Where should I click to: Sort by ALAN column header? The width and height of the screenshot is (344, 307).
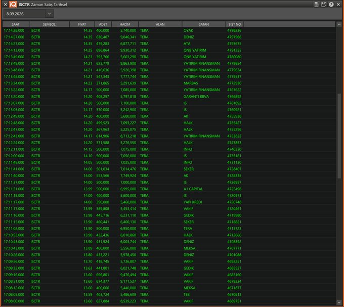(x=160, y=24)
